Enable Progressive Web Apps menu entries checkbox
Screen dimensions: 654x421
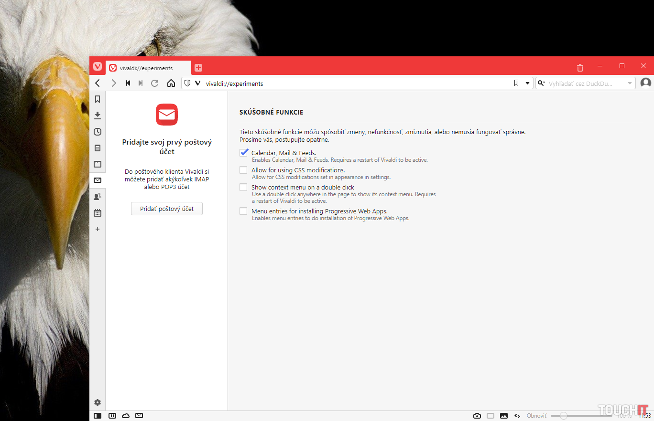coord(244,211)
